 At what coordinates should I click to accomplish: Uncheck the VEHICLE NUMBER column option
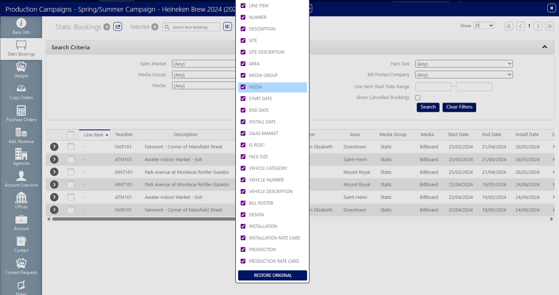tap(243, 180)
